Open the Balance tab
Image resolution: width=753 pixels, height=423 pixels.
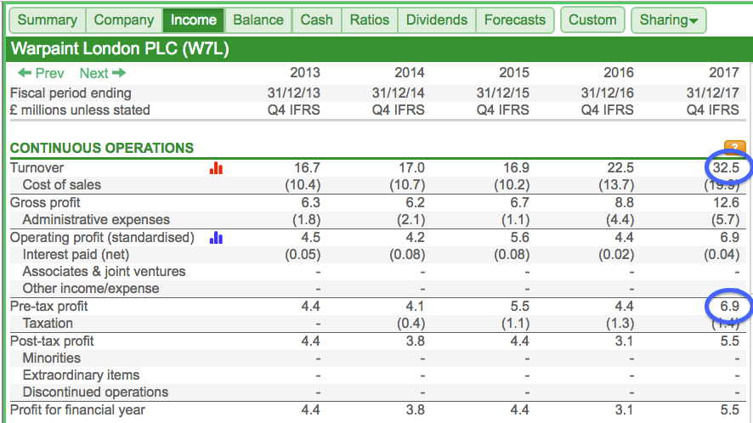coord(258,20)
